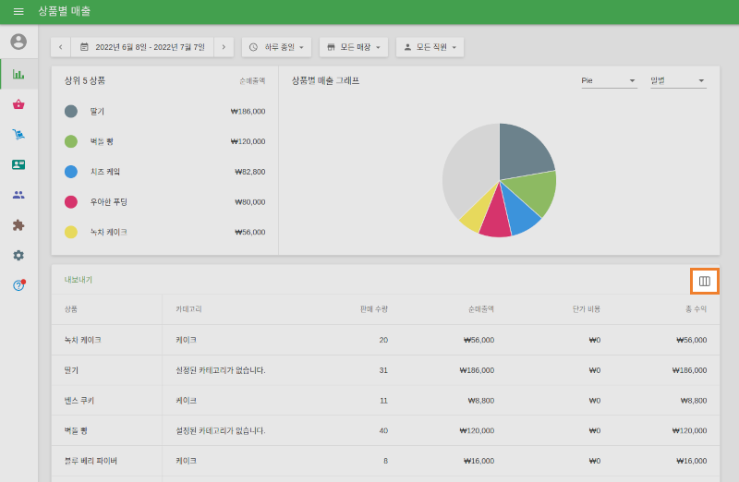Screen dimensions: 739x482
Task: Open the 일별 period dropdown
Action: pos(678,80)
